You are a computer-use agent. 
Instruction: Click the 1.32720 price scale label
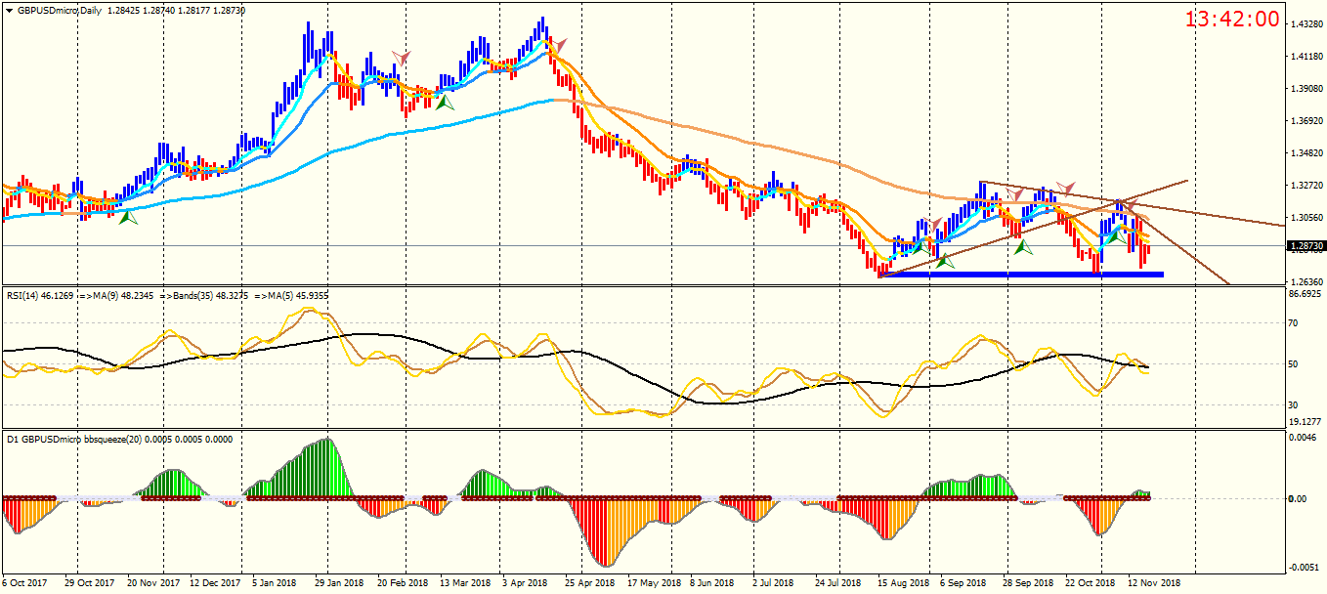1307,186
